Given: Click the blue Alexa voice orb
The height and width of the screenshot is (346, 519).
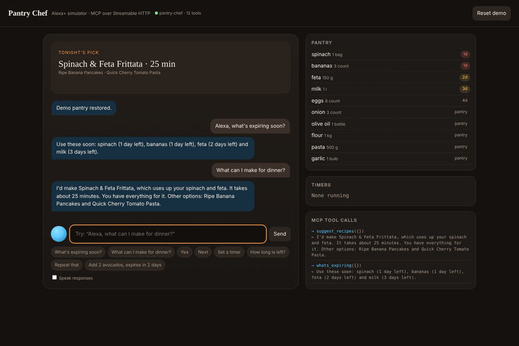Looking at the screenshot, I should click(x=59, y=234).
